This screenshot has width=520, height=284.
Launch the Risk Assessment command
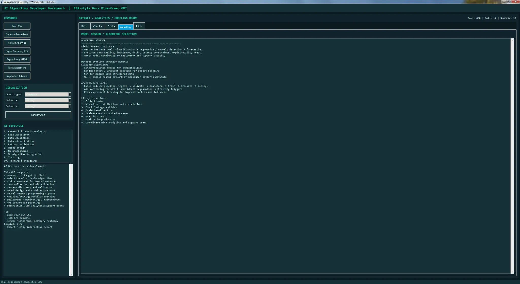tap(17, 68)
